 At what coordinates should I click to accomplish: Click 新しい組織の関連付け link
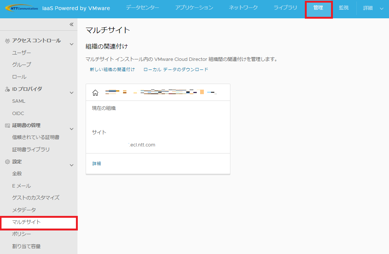point(112,69)
